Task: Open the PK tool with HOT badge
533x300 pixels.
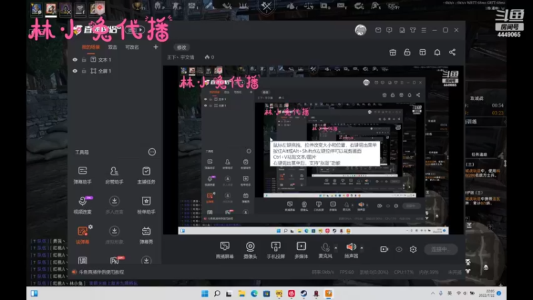Action: 115,261
